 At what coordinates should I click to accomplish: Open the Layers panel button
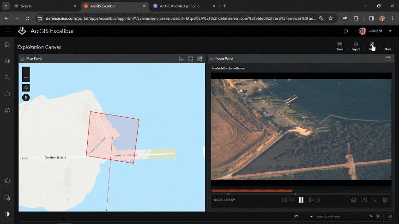tap(356, 46)
